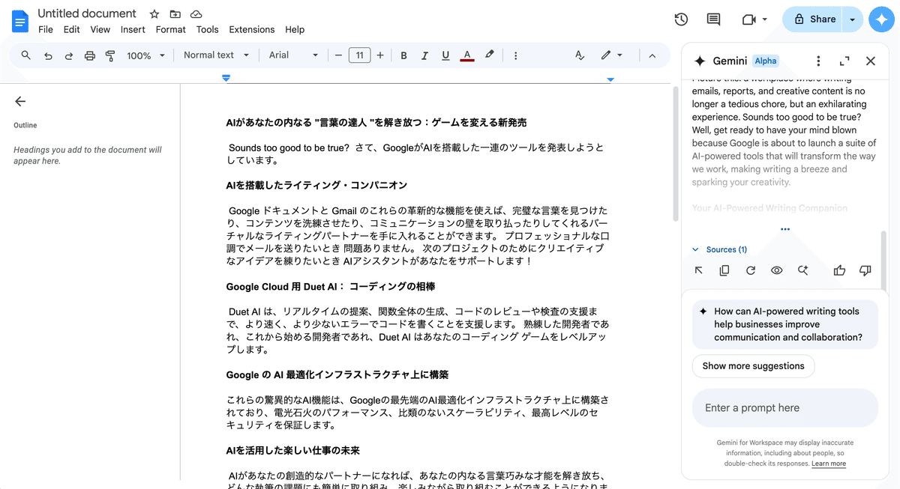Screen dimensions: 900x489
Task: Insert Gemini response into document
Action: [699, 270]
